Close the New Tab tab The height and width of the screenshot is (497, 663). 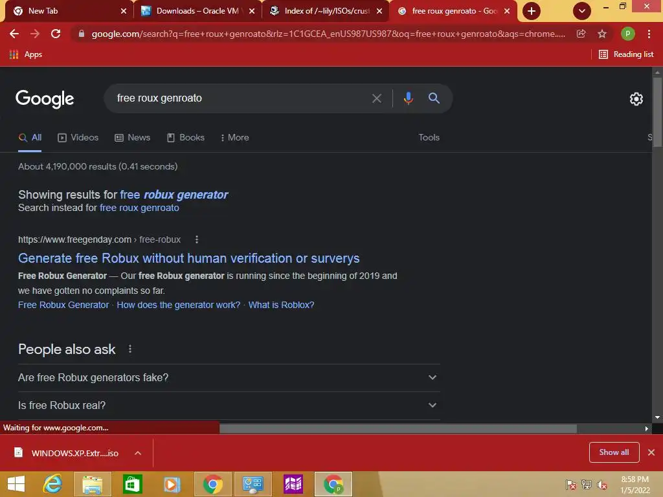tap(124, 11)
